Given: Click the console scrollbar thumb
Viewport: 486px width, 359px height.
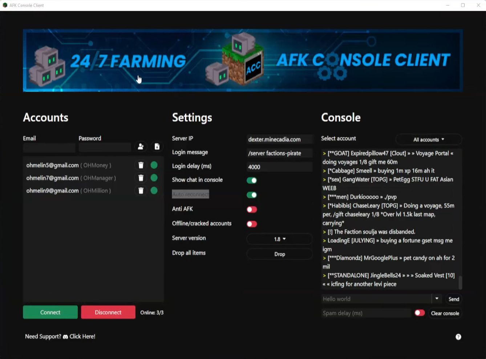Looking at the screenshot, I should [x=460, y=282].
